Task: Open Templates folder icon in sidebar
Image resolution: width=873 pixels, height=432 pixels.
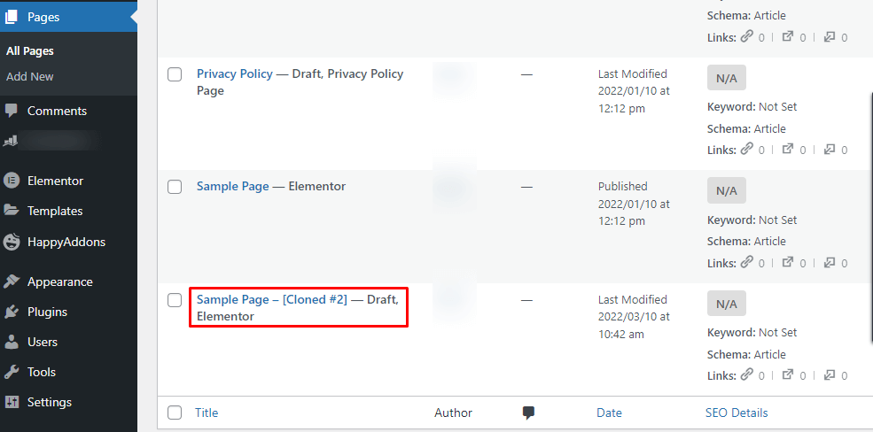Action: (12, 211)
